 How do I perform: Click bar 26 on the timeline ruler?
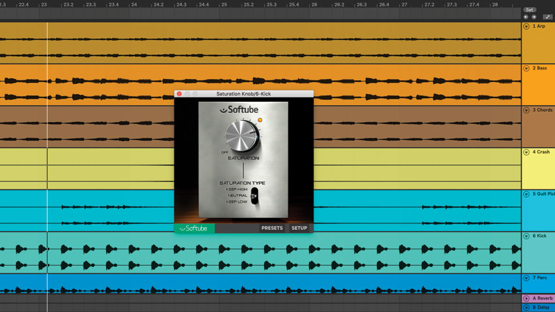[x=314, y=5]
